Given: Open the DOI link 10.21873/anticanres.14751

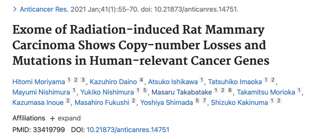Looking at the screenshot, I should pyautogui.click(x=128, y=130).
